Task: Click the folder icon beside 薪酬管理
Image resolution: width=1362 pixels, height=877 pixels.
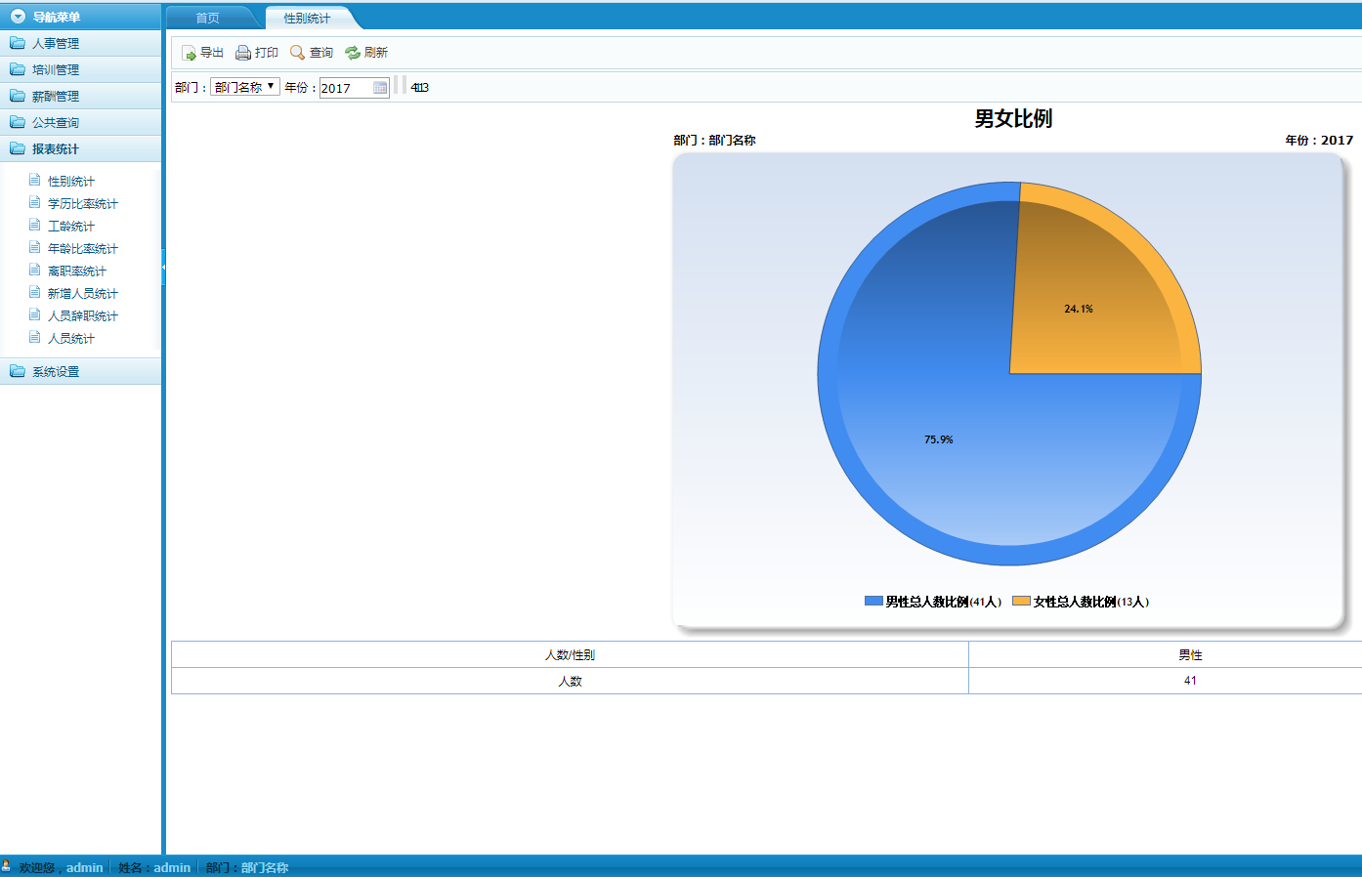Action: coord(18,96)
